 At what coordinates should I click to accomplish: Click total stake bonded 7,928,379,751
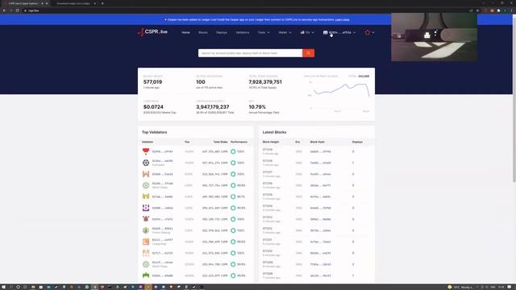pyautogui.click(x=265, y=82)
